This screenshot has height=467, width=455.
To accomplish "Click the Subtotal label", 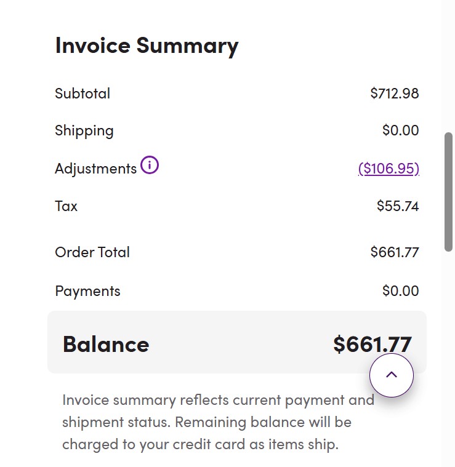I will [x=83, y=94].
